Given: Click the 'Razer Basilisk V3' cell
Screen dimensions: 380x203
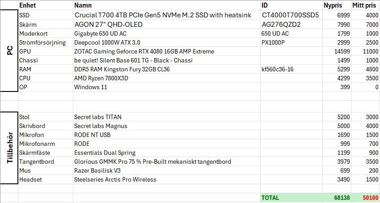Looking at the screenshot, I should click(167, 170).
